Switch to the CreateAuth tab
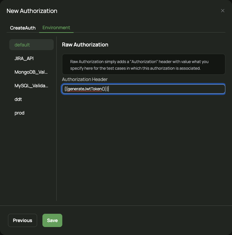232x235 pixels. [x=23, y=28]
